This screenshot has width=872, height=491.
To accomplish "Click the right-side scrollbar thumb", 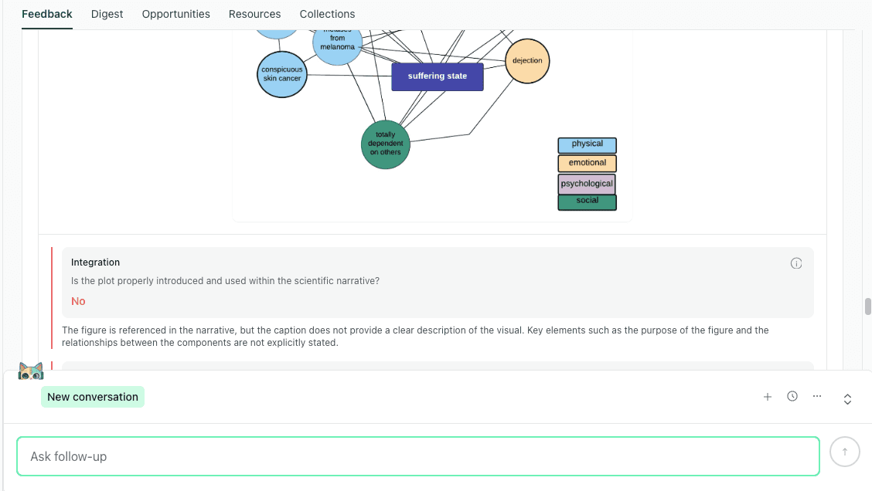I will (867, 306).
